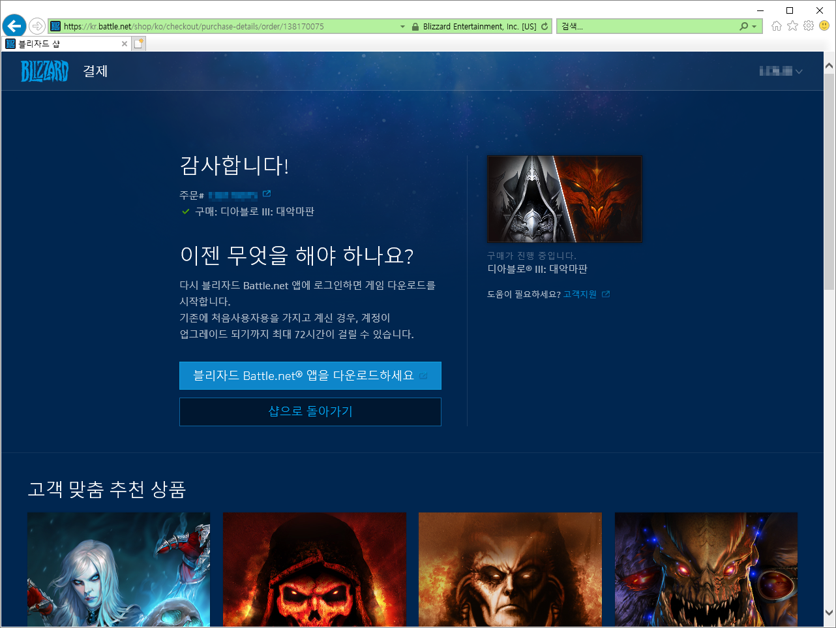Click the external link icon beside 고객지원
The width and height of the screenshot is (836, 628).
pyautogui.click(x=606, y=294)
